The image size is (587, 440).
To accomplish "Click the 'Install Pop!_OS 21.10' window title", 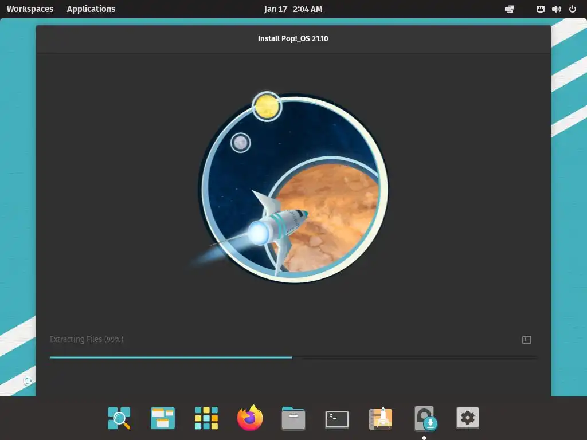I will 293,38.
